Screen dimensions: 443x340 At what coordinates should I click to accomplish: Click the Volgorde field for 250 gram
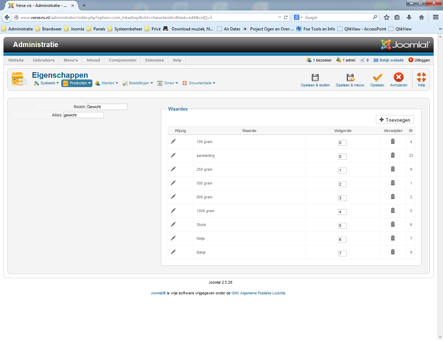pos(343,170)
